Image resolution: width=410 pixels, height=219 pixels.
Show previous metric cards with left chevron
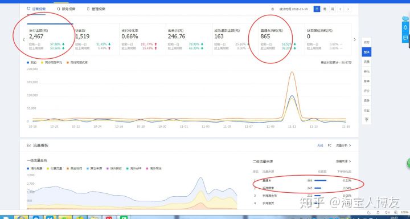[x=23, y=40]
